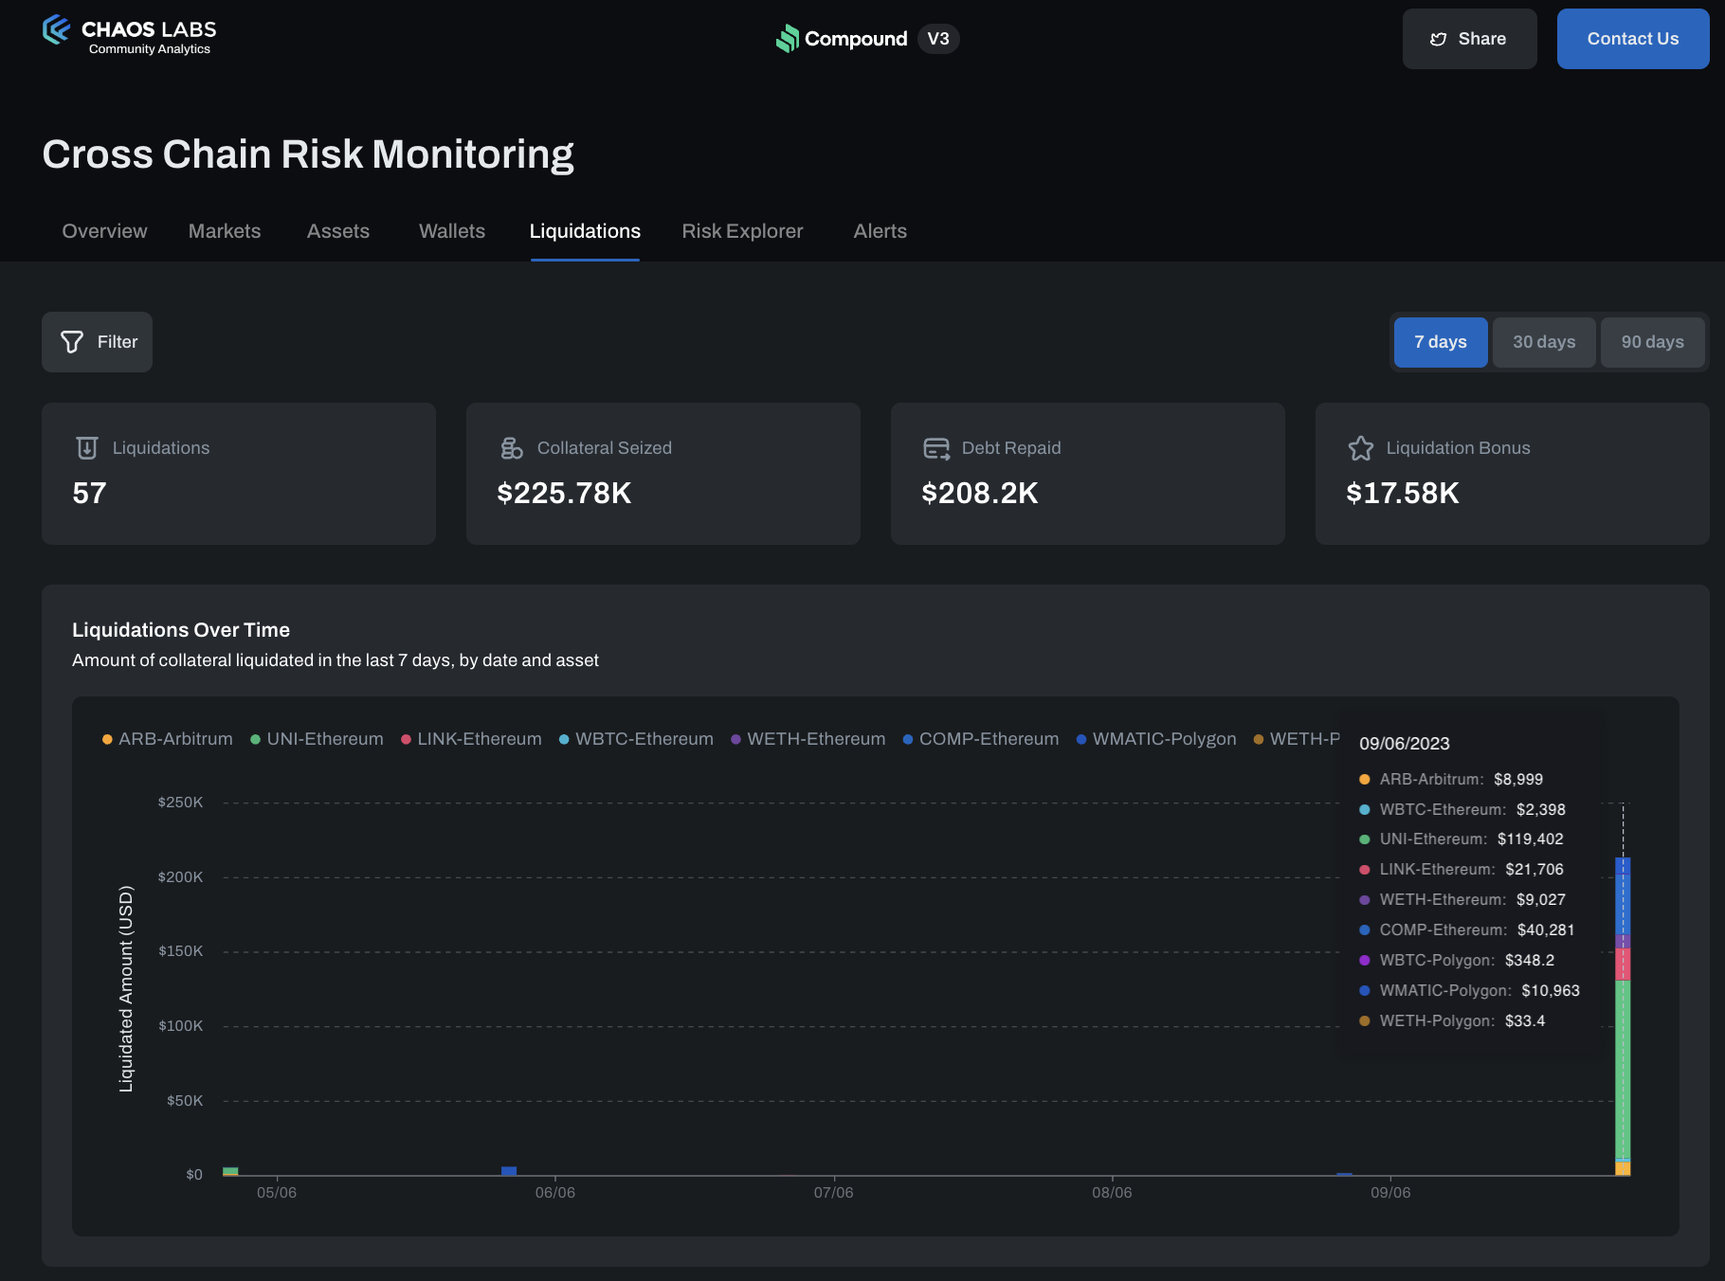The width and height of the screenshot is (1725, 1281).
Task: Open the V3 version selector
Action: pos(938,39)
